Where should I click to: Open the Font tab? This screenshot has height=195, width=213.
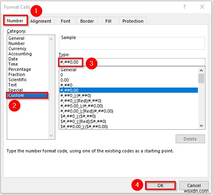(x=66, y=21)
